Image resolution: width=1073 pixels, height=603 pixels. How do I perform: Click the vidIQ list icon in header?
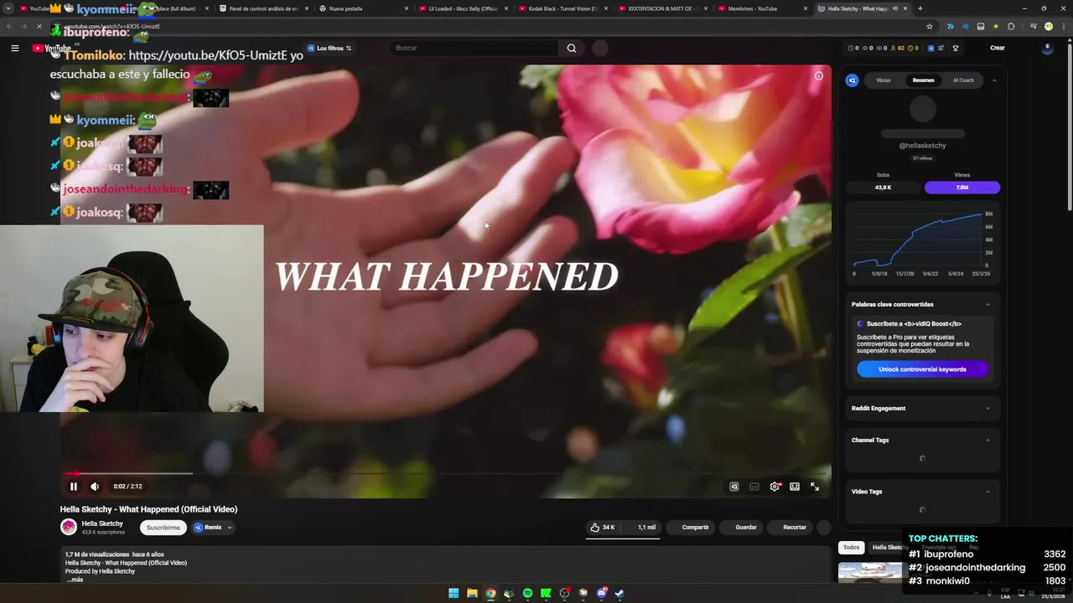(x=941, y=48)
